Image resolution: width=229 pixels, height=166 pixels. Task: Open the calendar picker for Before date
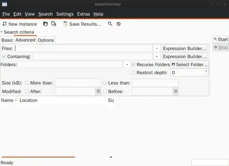tap(176, 91)
